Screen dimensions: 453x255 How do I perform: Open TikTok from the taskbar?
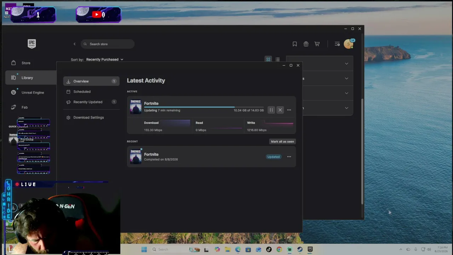[x=269, y=250]
